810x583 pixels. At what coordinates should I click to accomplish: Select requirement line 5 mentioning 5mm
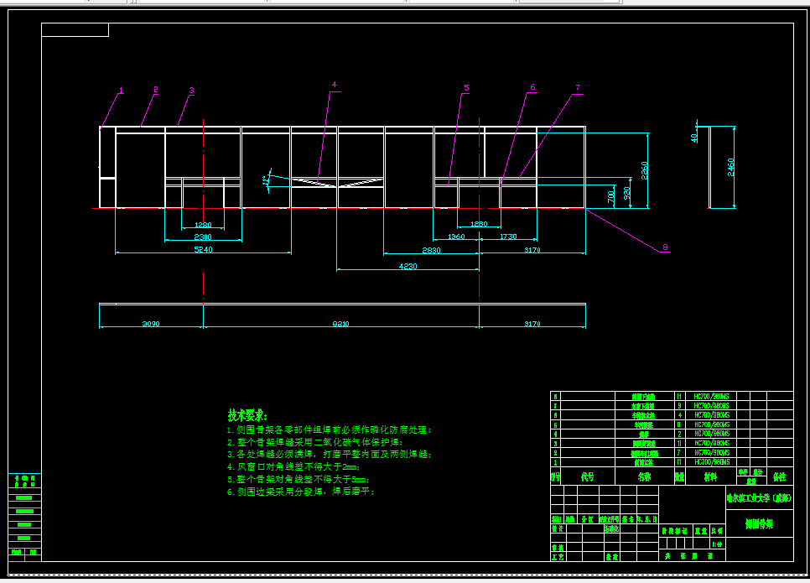(x=298, y=479)
